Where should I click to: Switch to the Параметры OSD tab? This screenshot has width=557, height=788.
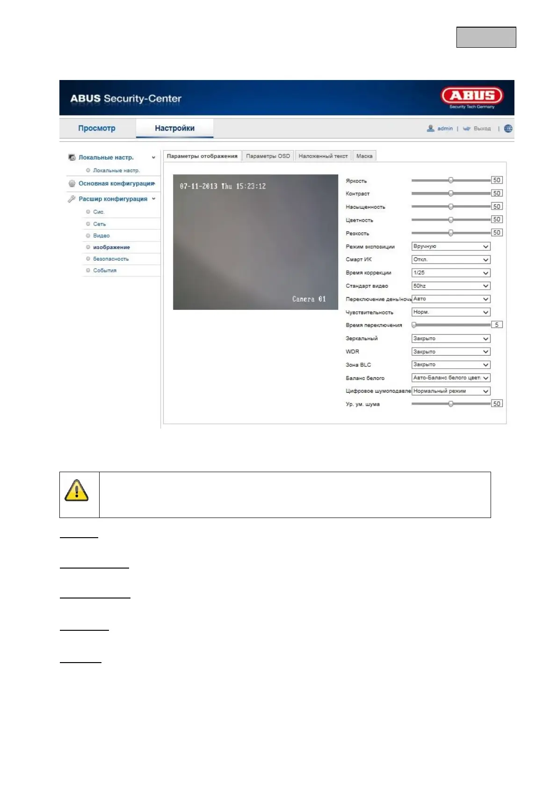click(268, 156)
